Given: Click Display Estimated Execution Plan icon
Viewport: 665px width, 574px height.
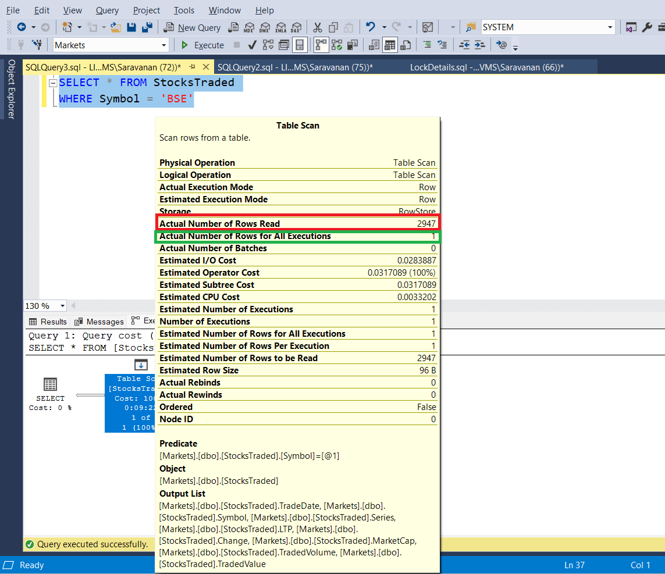Looking at the screenshot, I should click(x=268, y=45).
